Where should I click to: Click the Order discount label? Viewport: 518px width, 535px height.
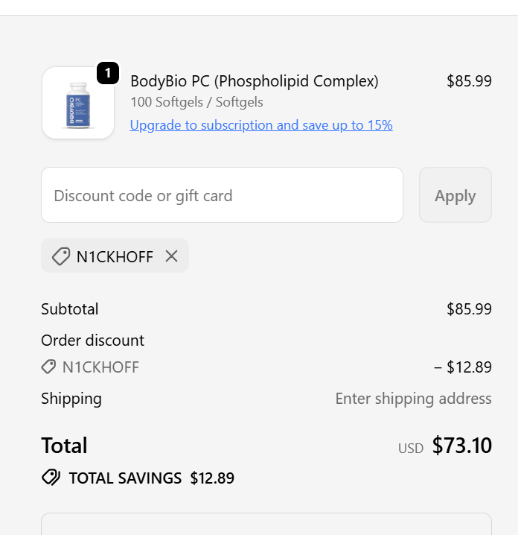92,341
